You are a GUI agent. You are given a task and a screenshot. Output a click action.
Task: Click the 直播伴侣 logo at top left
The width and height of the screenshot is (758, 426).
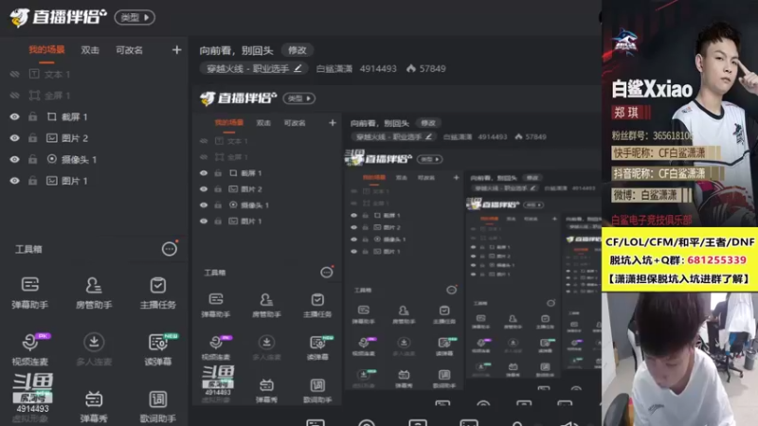click(x=58, y=17)
